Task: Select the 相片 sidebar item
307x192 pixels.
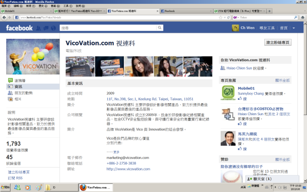Action: (33, 99)
